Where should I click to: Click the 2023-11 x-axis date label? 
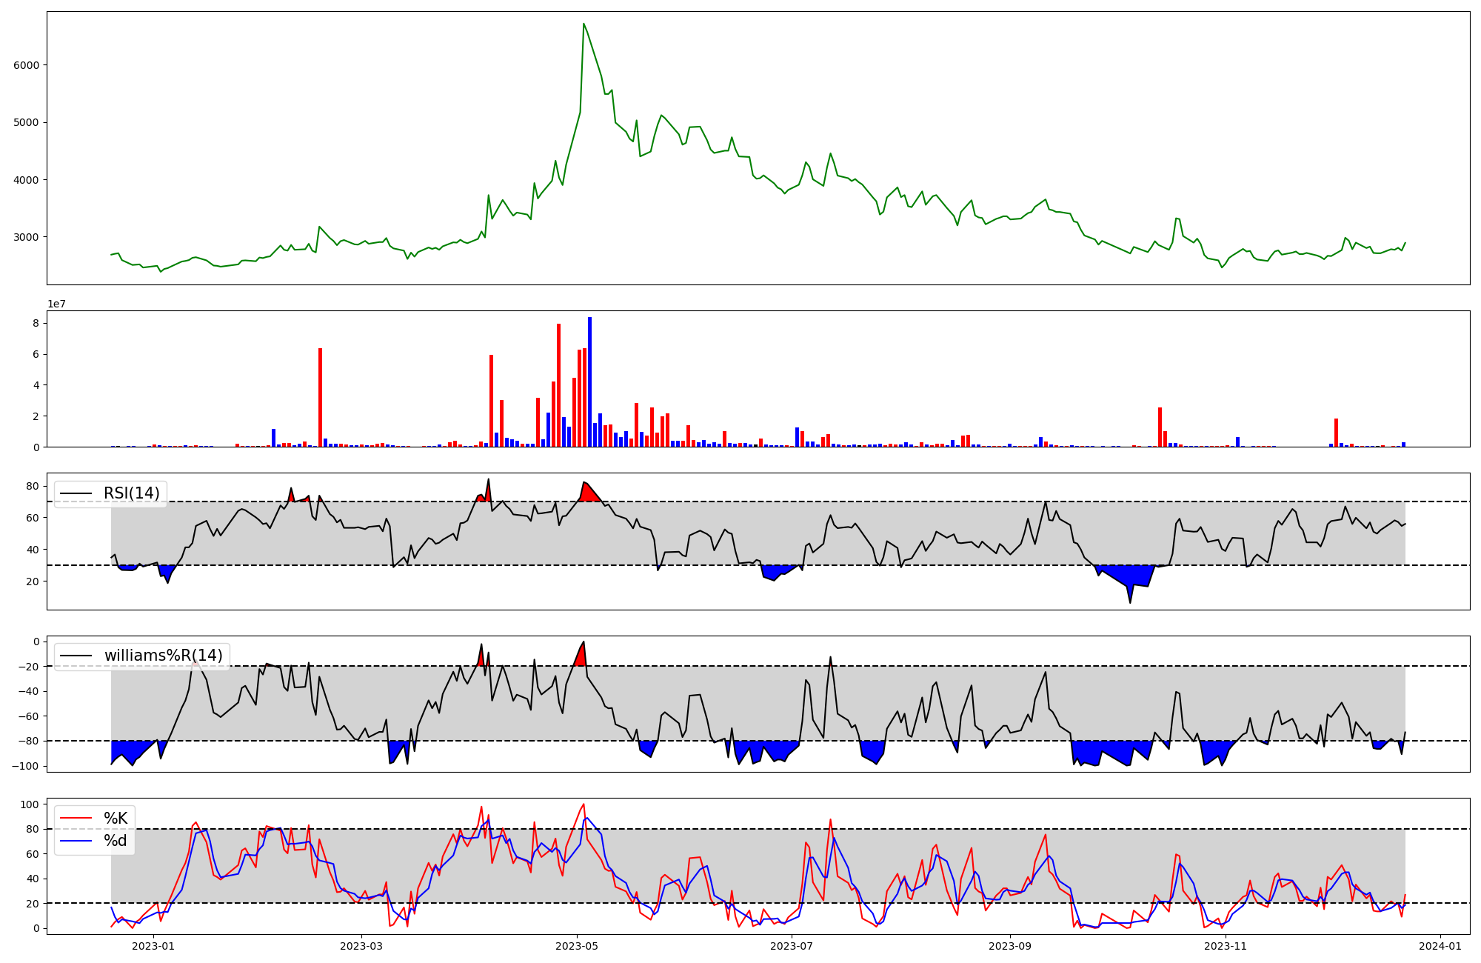coord(1226,946)
